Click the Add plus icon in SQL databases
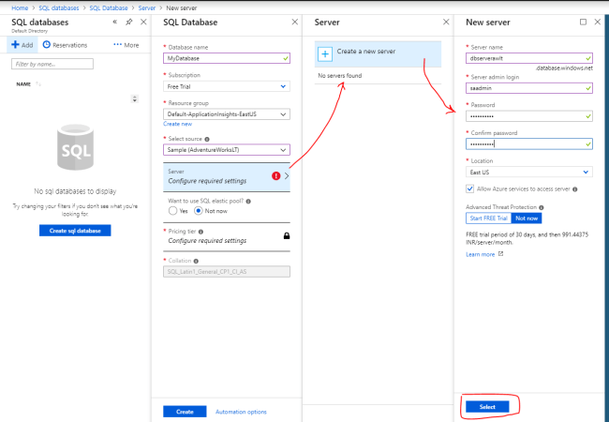Screen dimensions: 609x422 point(15,45)
